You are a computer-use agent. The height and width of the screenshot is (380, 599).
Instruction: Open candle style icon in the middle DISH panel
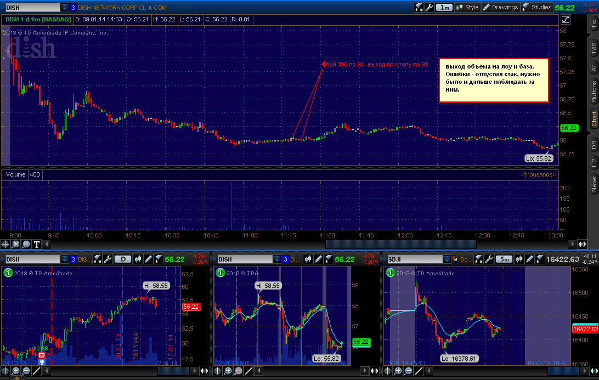(x=308, y=259)
